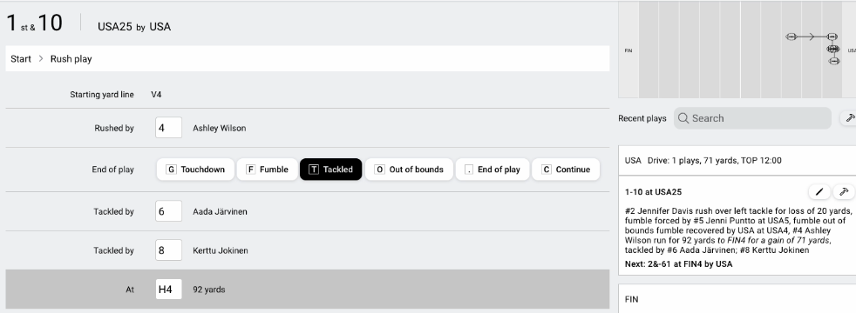The height and width of the screenshot is (313, 856).
Task: Open the Rush play breadcrumb item
Action: (x=71, y=59)
